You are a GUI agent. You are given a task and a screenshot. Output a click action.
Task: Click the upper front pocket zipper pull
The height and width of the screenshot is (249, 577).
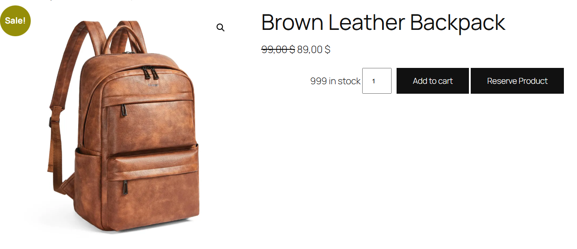123,110
